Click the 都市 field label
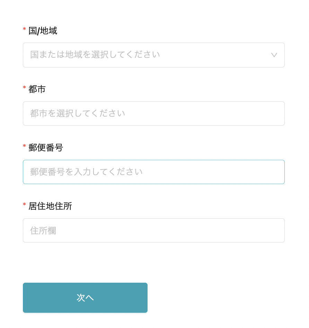The height and width of the screenshot is (328, 309). (37, 89)
